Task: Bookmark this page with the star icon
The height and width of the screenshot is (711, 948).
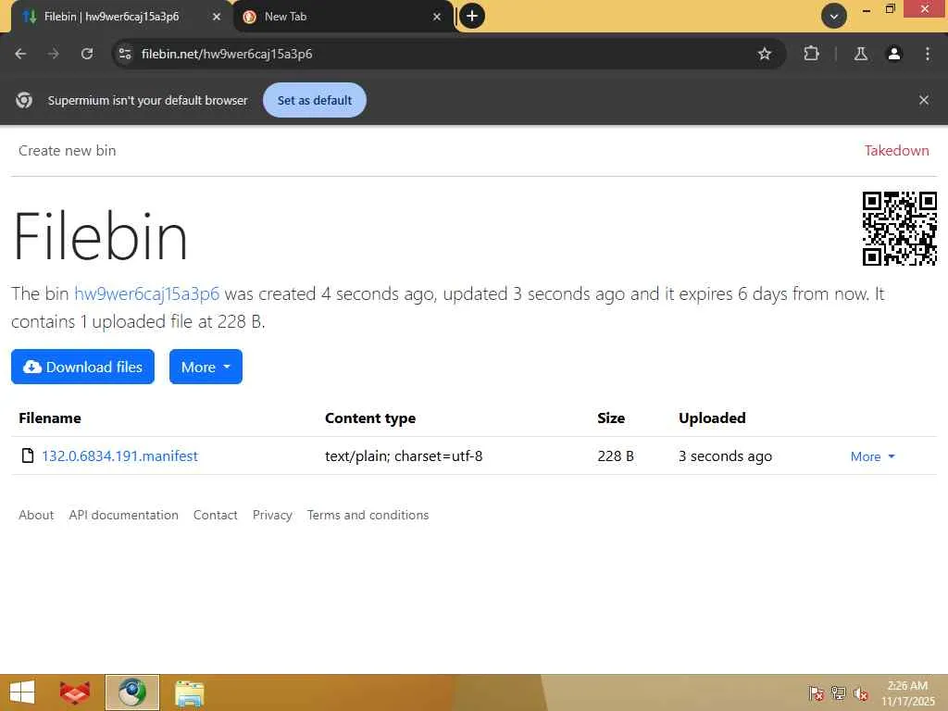Action: 764,54
